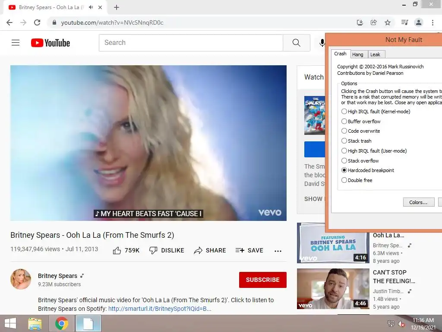
Task: Click the Not My Fault taskbar icon
Action: tap(88, 323)
